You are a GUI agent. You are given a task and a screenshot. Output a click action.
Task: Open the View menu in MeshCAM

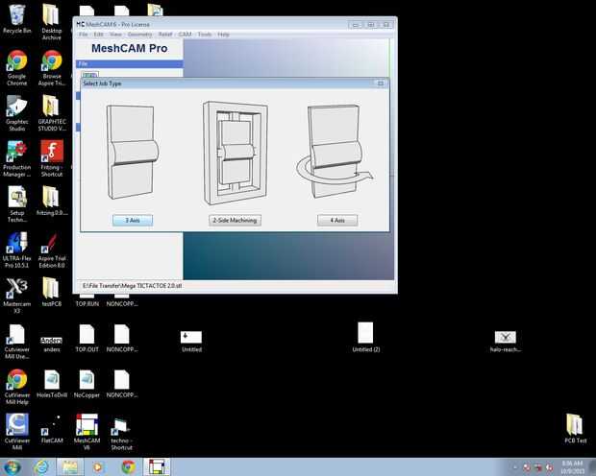pos(115,35)
